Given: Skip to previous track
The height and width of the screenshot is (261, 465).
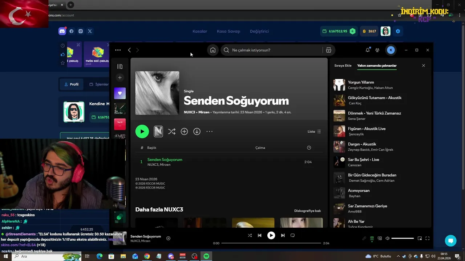Looking at the screenshot, I should coord(259,235).
